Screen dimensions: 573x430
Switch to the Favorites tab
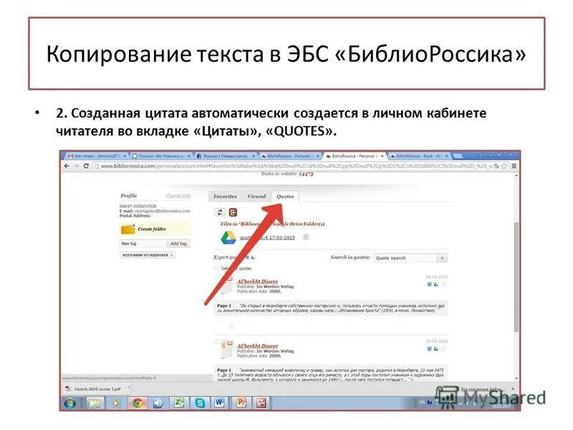[225, 196]
